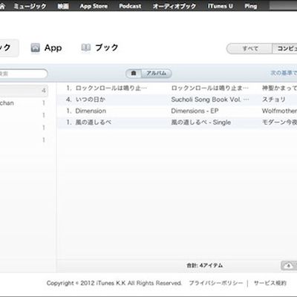The height and width of the screenshot is (297, 297).
Task: Click the home icon in navigation bar
Action: (x=2, y=6)
